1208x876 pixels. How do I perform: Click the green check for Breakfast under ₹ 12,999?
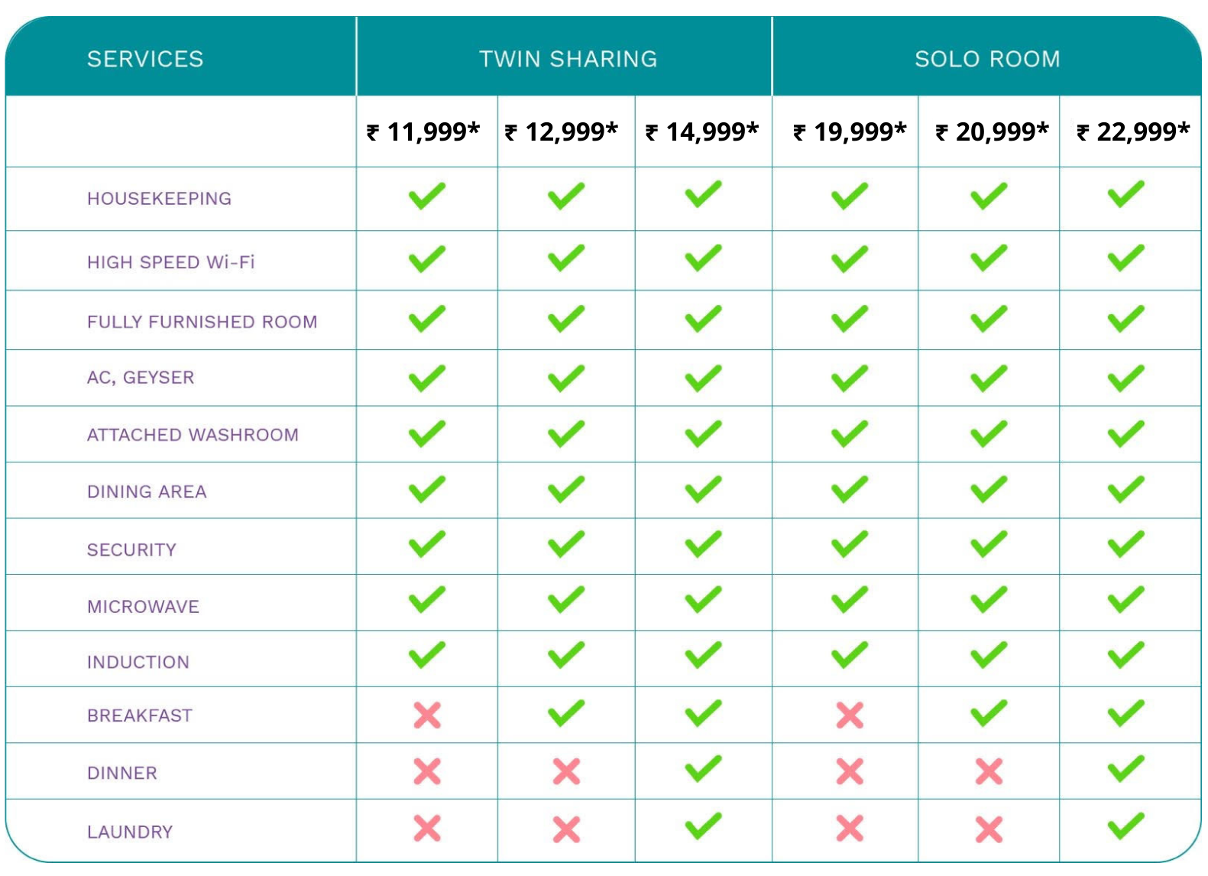pos(566,713)
